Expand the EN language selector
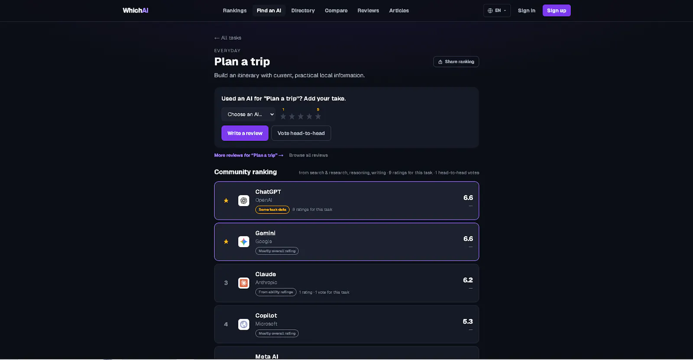The width and height of the screenshot is (693, 360). coord(497,10)
